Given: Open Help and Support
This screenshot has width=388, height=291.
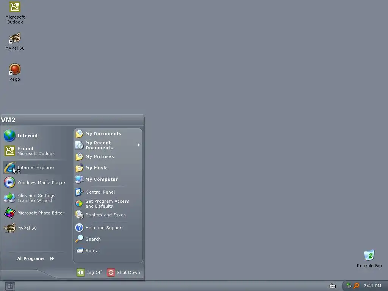Looking at the screenshot, I should tap(108, 228).
